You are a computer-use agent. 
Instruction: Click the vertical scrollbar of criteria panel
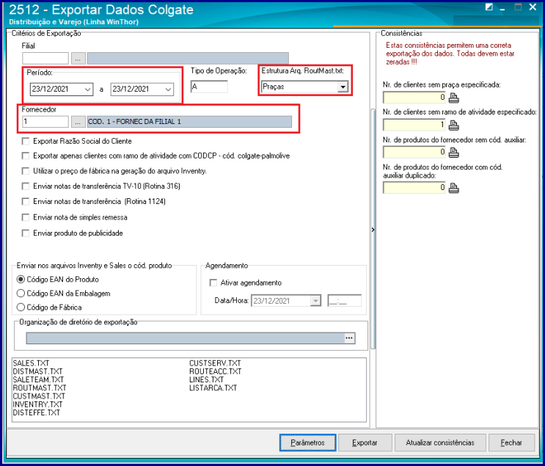[x=373, y=230]
